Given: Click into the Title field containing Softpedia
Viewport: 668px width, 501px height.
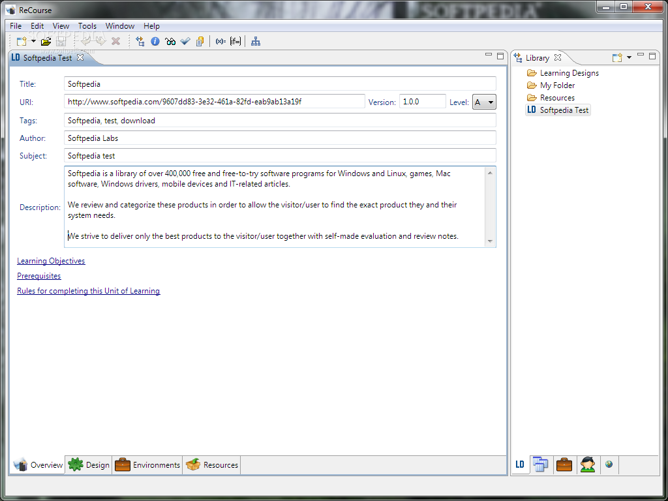Looking at the screenshot, I should (280, 84).
